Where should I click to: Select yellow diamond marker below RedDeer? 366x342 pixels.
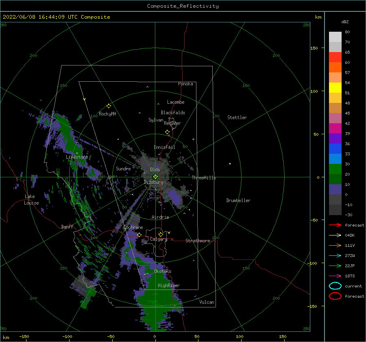pyautogui.click(x=168, y=132)
